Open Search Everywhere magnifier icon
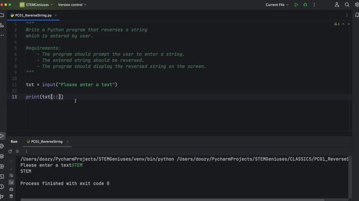Image resolution: width=359 pixels, height=201 pixels. [x=347, y=5]
